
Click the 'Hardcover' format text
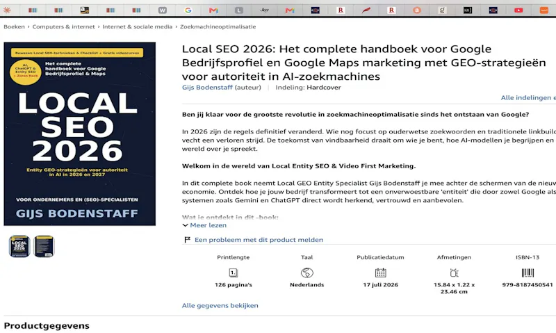click(x=324, y=87)
